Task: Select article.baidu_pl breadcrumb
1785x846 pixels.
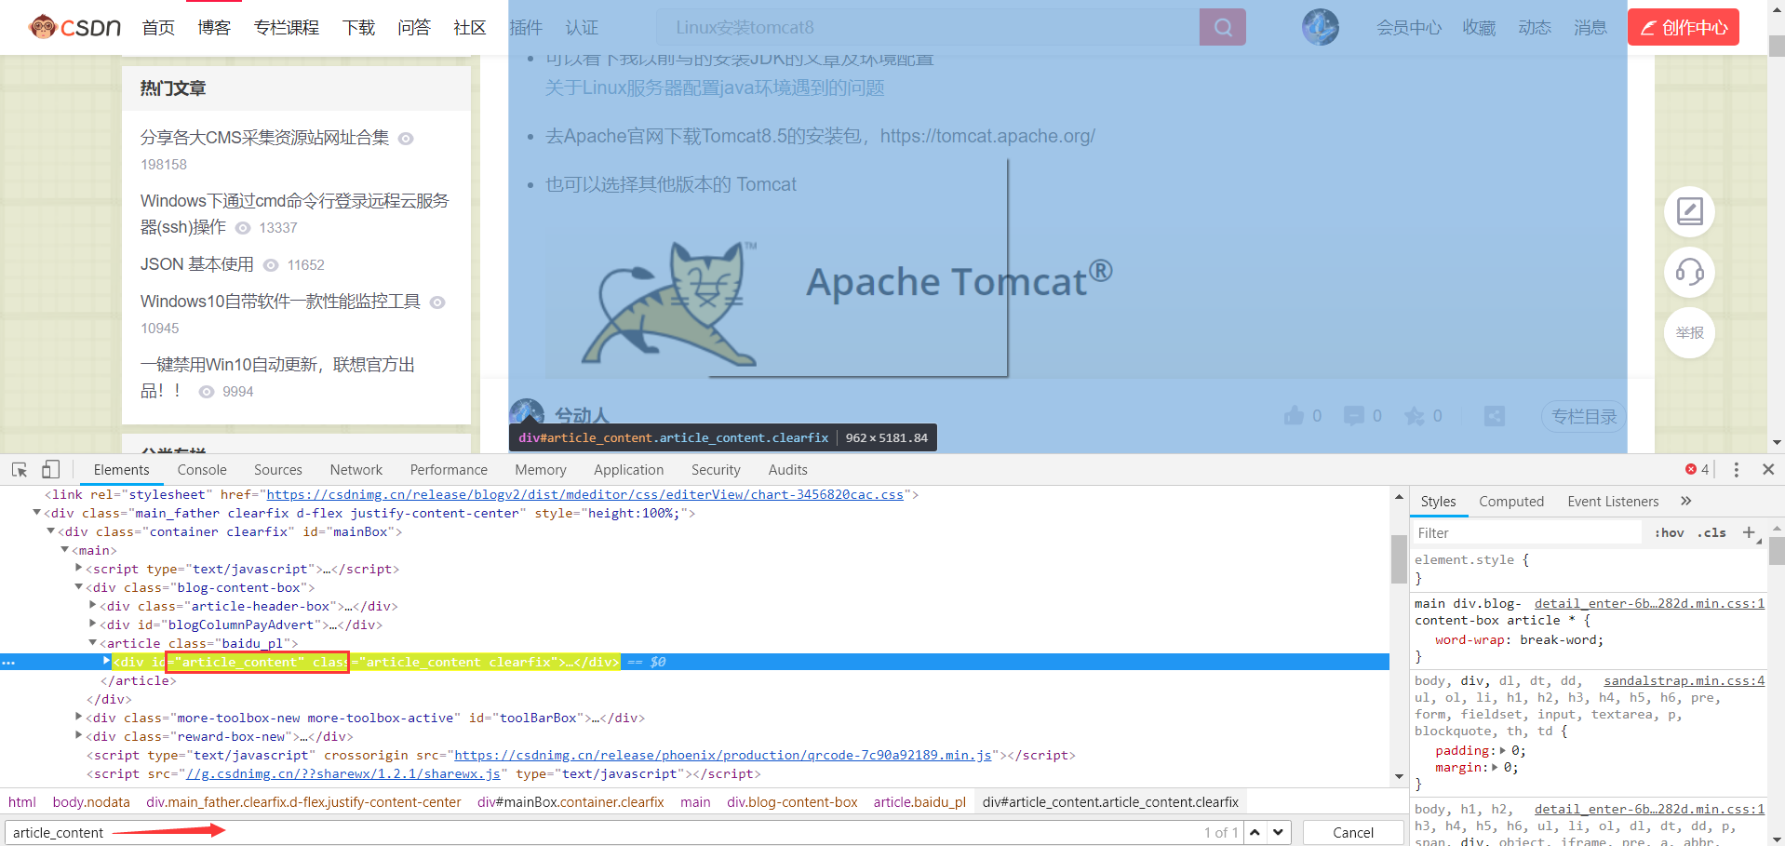Action: [919, 802]
